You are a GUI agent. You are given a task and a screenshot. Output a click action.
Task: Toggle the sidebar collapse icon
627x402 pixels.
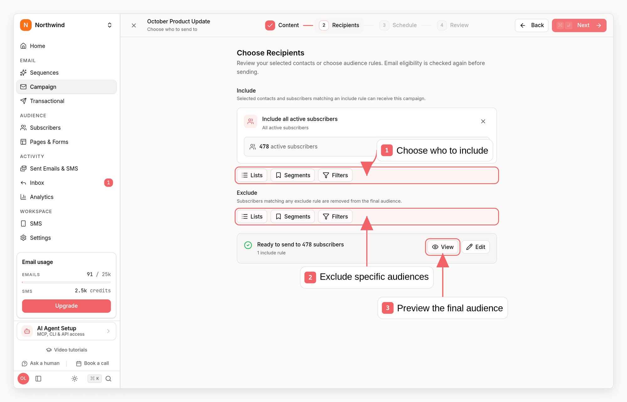39,379
